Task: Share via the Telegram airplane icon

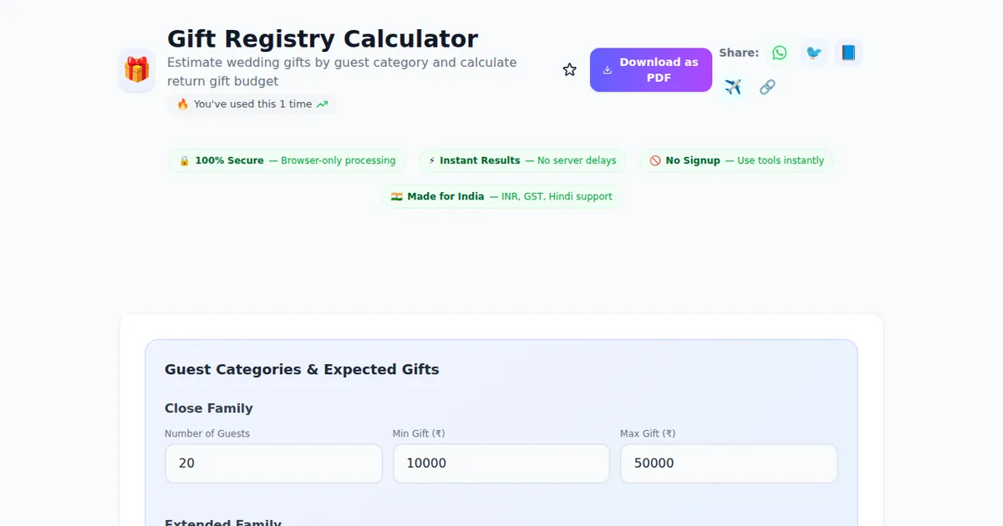Action: point(733,87)
